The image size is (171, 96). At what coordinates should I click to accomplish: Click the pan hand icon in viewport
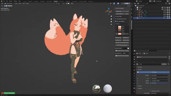click(x=111, y=19)
